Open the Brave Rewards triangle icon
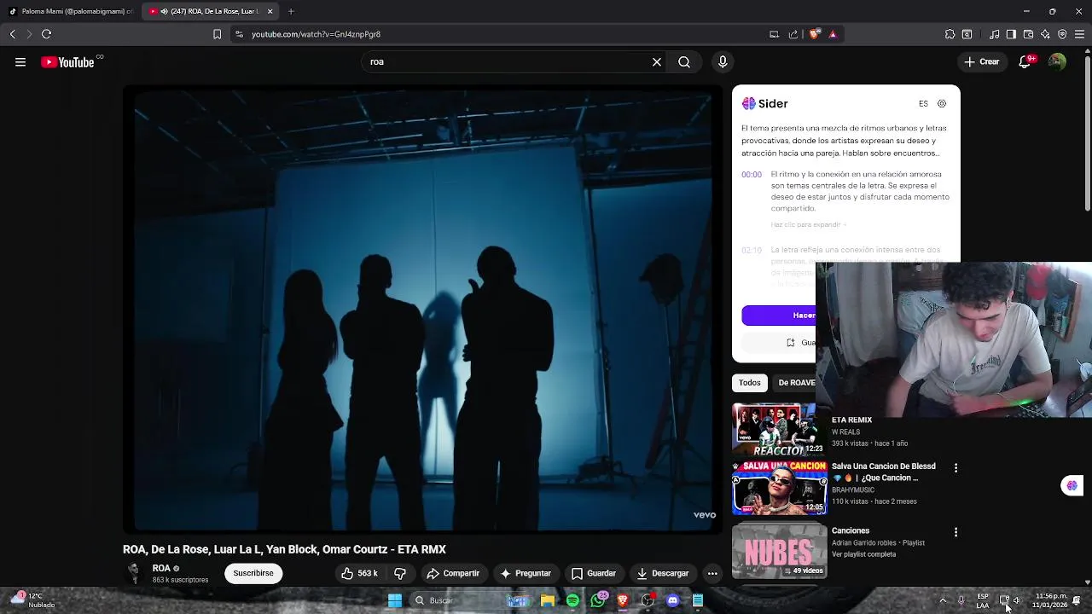 coord(833,34)
